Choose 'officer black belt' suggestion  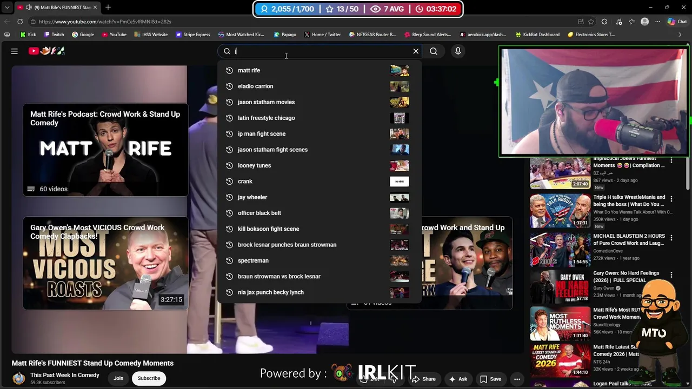[x=320, y=213]
